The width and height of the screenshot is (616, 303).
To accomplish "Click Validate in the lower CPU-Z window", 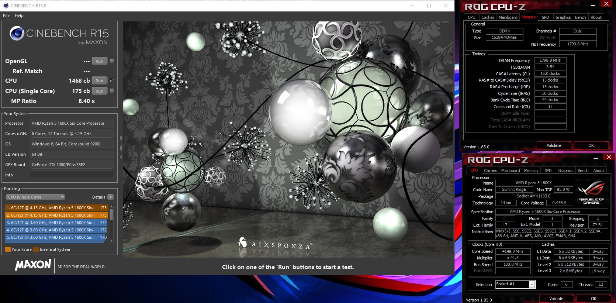I will point(556,299).
